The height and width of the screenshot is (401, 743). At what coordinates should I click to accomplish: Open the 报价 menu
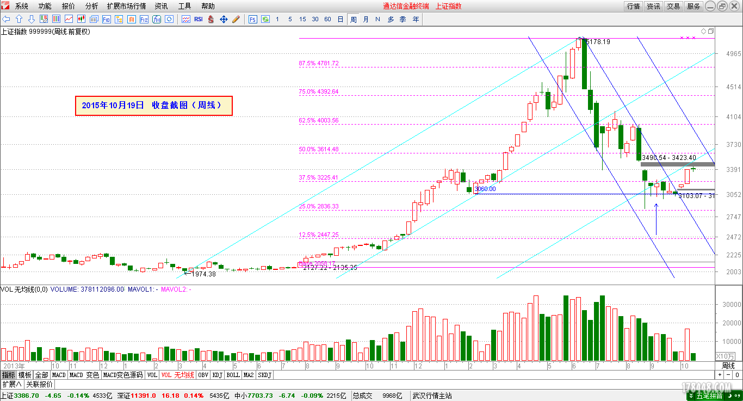[x=69, y=6]
